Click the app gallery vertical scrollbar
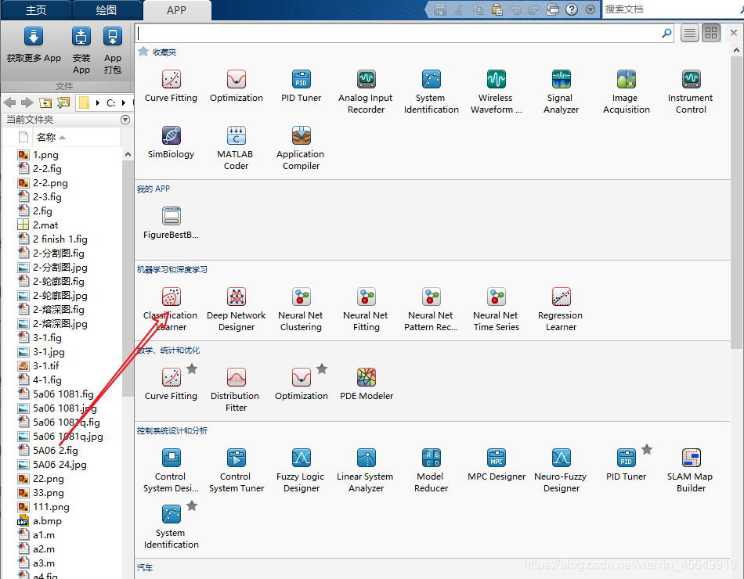This screenshot has width=744, height=579. click(x=736, y=202)
